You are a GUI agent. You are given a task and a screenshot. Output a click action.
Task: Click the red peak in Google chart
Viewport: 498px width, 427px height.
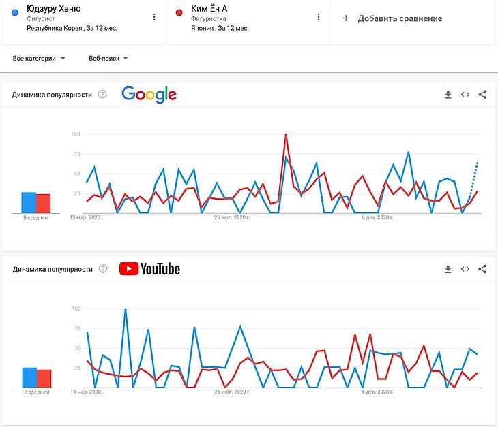tap(286, 135)
